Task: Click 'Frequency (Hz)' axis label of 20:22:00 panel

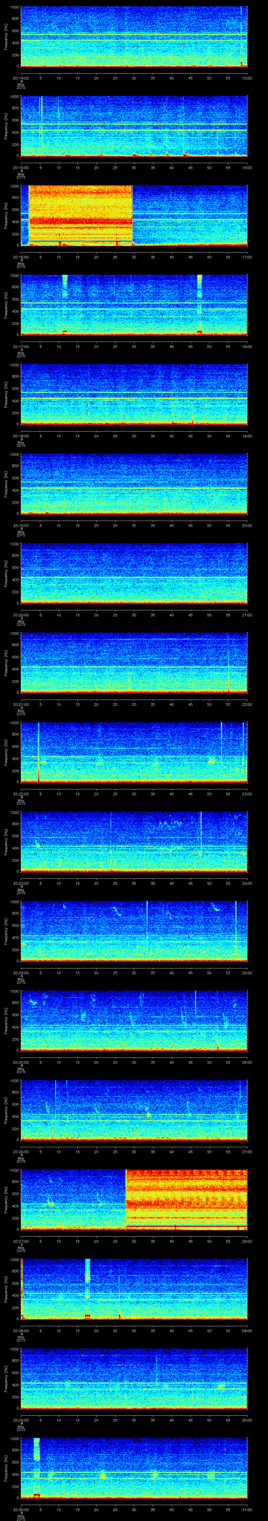Action: [x=6, y=753]
